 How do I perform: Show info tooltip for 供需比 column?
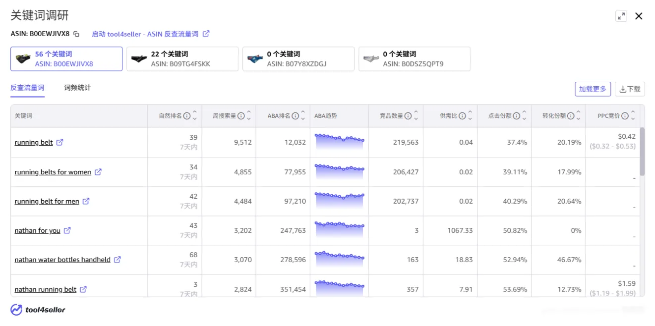462,116
